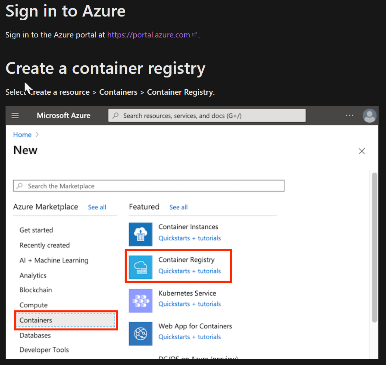Open the hamburger menu in Azure header
386x365 pixels.
pyautogui.click(x=15, y=116)
